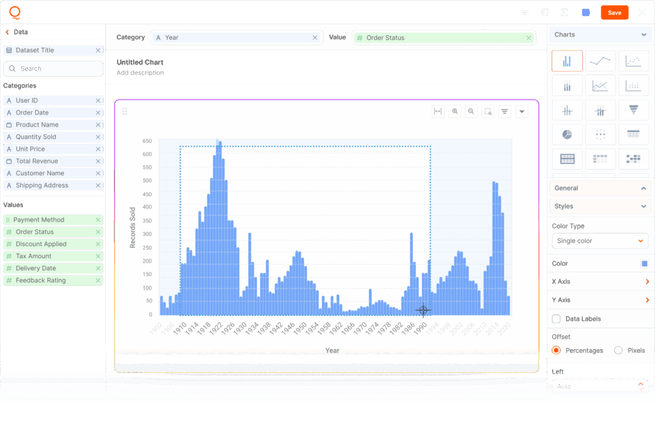Image resolution: width=655 pixels, height=436 pixels.
Task: Open the Color Type dropdown
Action: point(600,241)
